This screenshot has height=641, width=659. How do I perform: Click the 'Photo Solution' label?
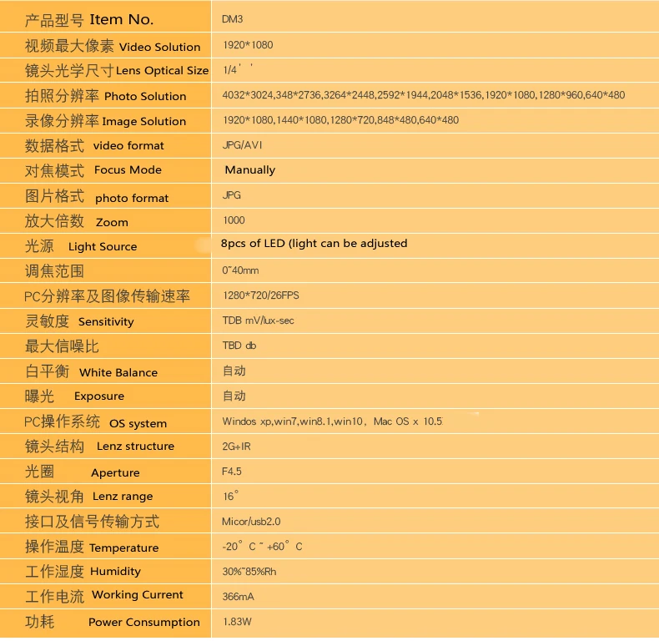[x=145, y=96]
